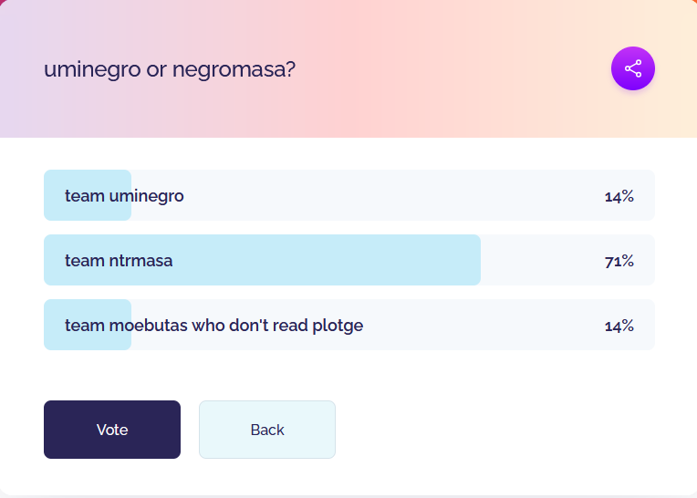697x498 pixels.
Task: Click the 71% result for team ntrmasa
Action: pyautogui.click(x=619, y=261)
